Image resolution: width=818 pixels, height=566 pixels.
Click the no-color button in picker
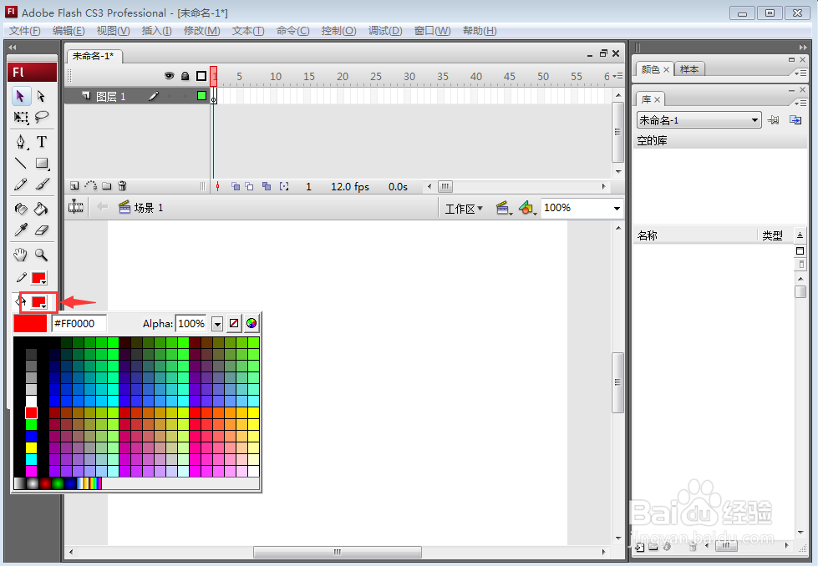point(234,323)
